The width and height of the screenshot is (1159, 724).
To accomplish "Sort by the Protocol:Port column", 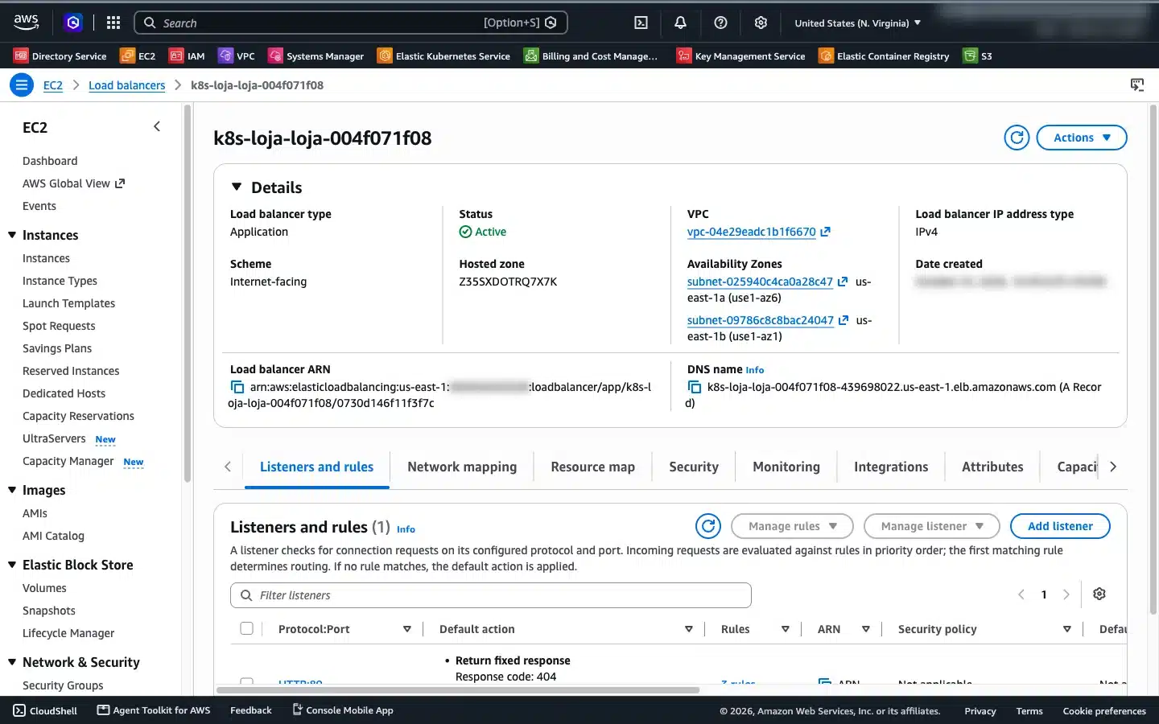I will (407, 629).
